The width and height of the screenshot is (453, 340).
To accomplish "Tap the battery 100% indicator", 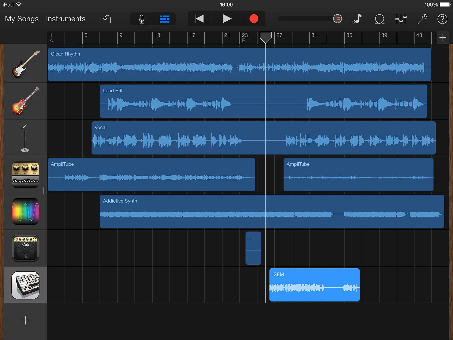I will tap(437, 5).
